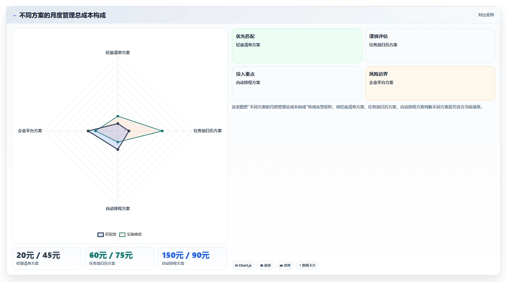Image resolution: width=507 pixels, height=282 pixels.
Task: Click the 表格 tag pill
Action: (265, 265)
